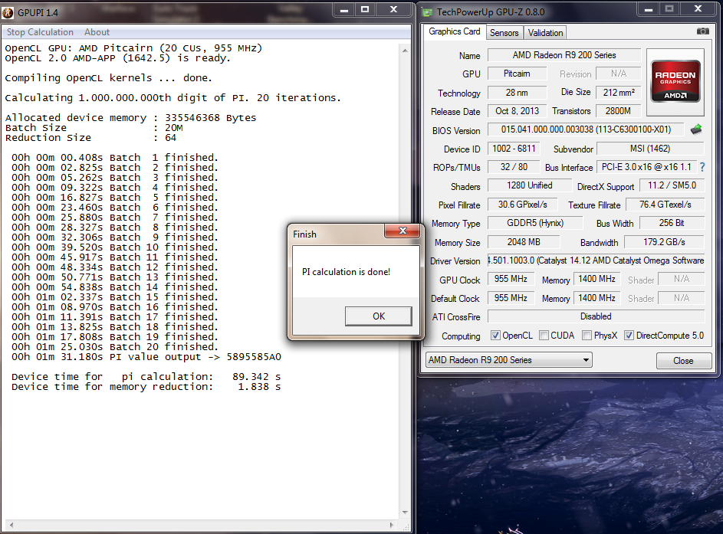Switch to the Sensors tab
Screen dimensions: 723x534
click(x=504, y=33)
